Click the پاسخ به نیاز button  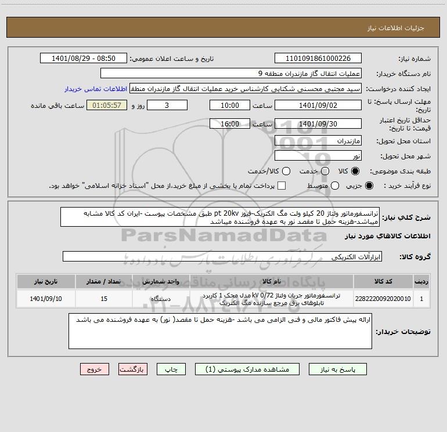coord(337,369)
